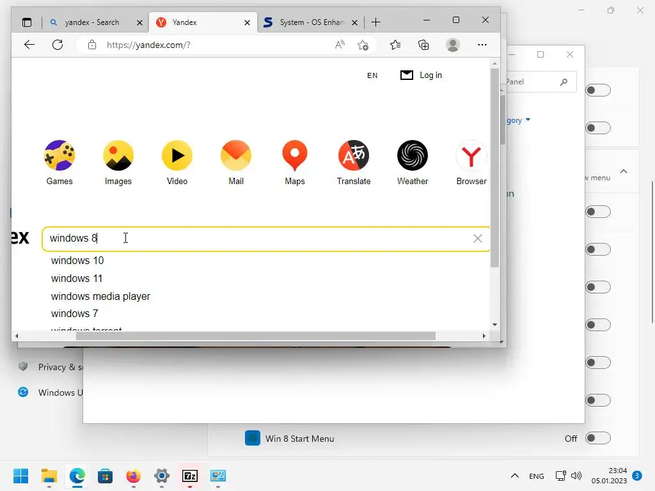
Task: Open Microsoft Store from taskbar
Action: [x=106, y=476]
